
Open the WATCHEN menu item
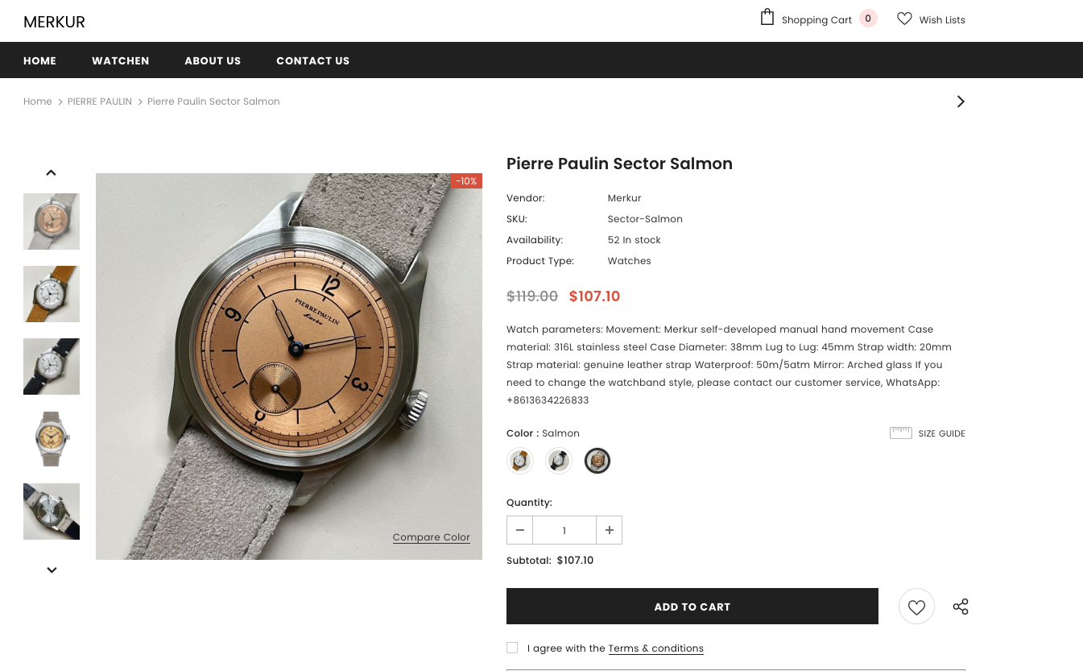tap(120, 60)
